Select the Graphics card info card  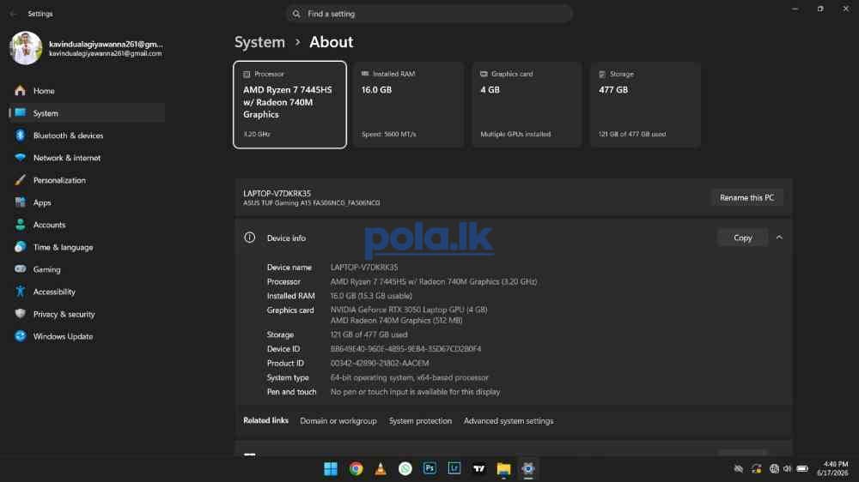pyautogui.click(x=527, y=105)
